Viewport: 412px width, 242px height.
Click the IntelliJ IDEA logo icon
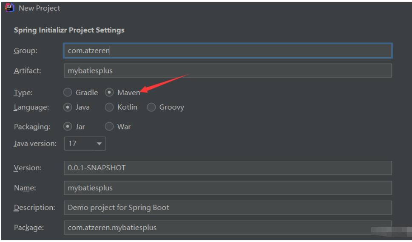click(x=9, y=8)
